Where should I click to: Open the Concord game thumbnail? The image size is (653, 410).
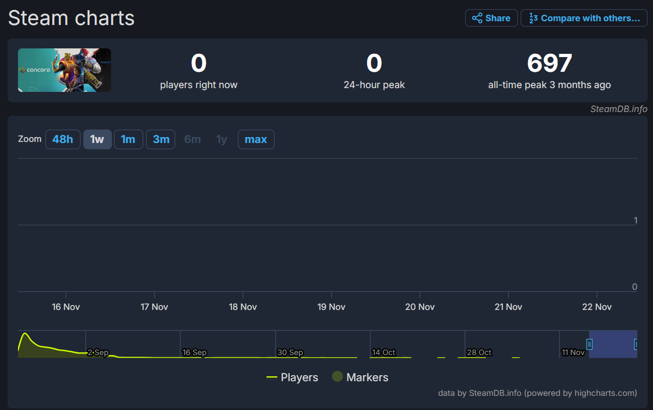(65, 70)
